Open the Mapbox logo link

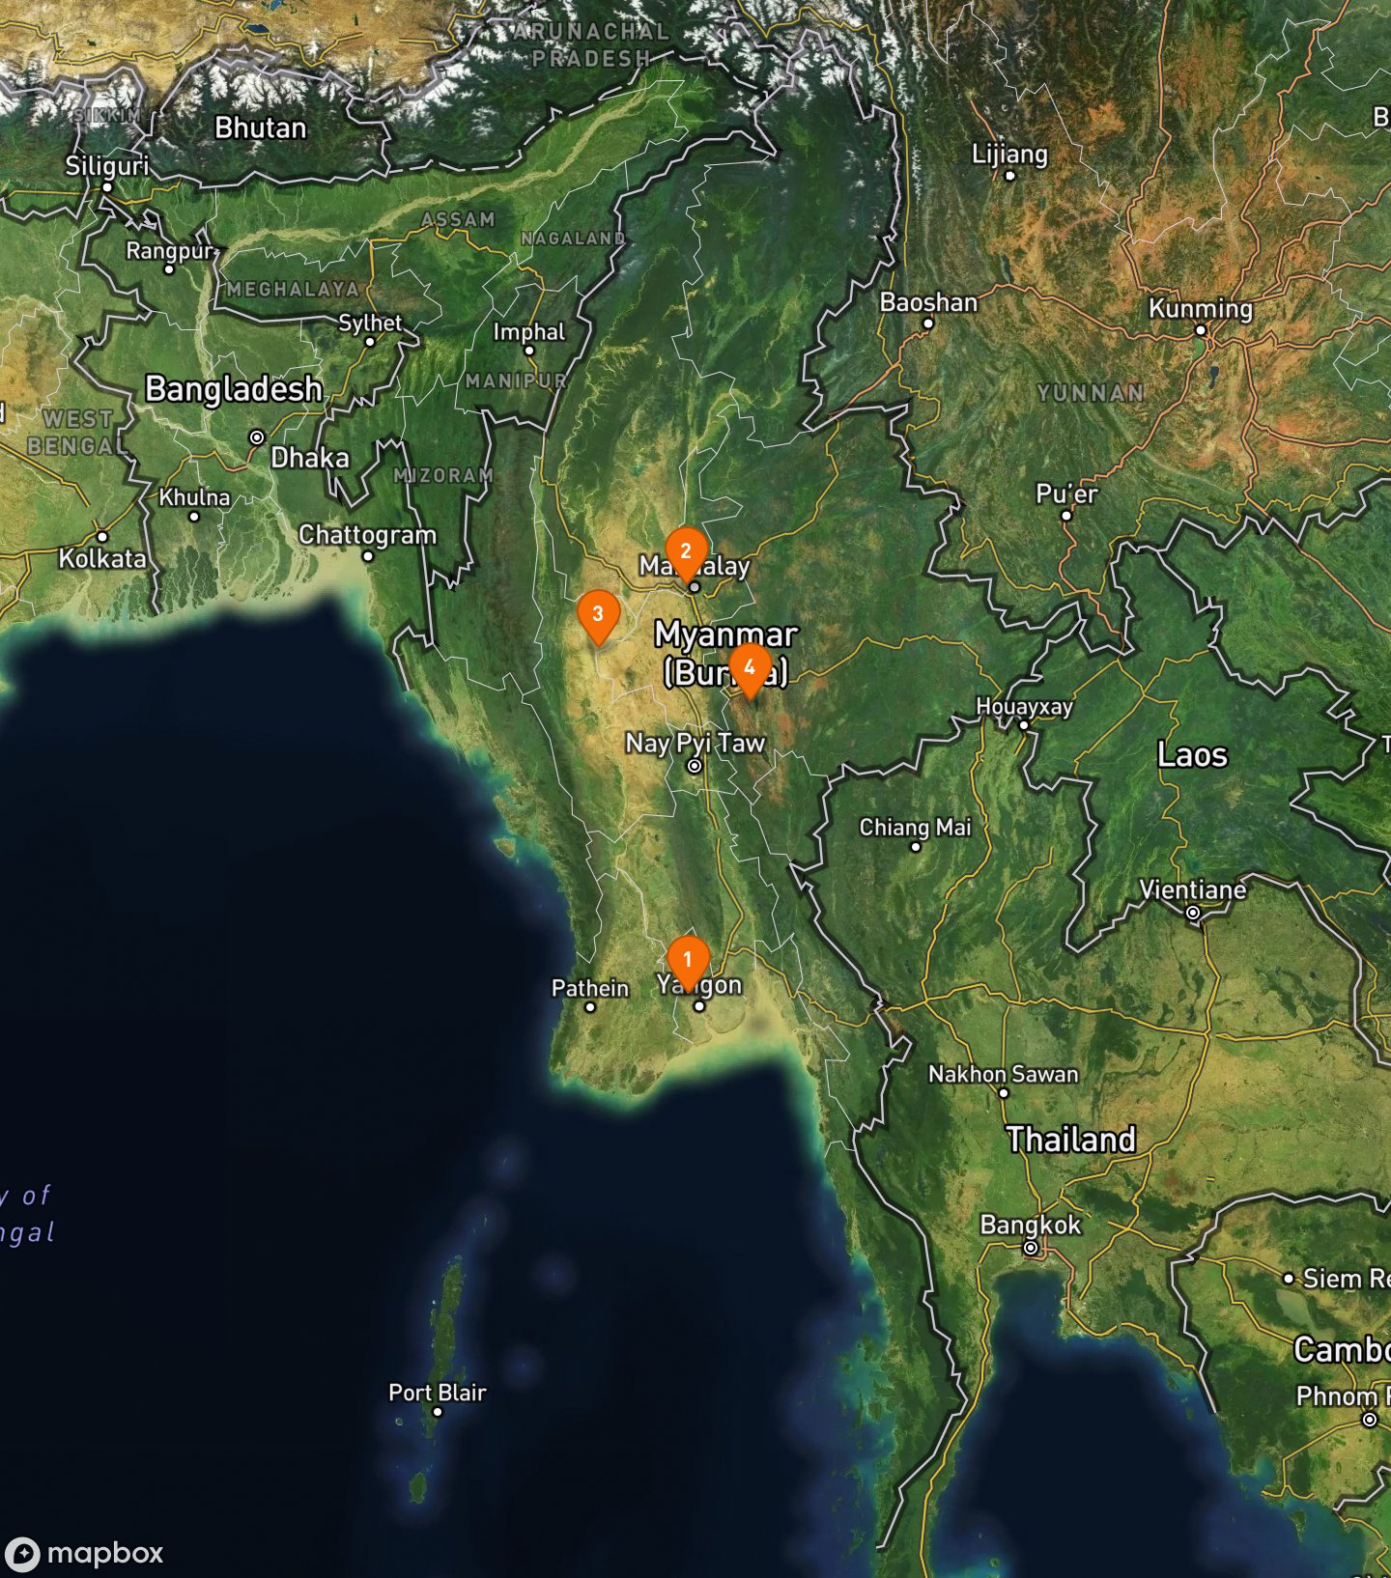[85, 1554]
